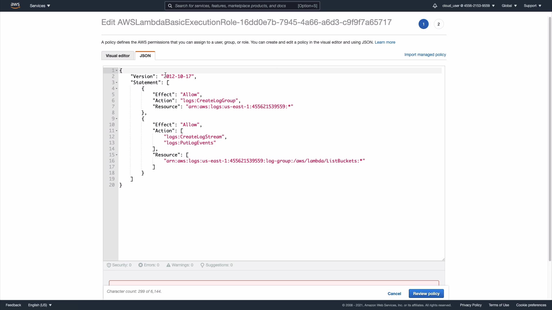The height and width of the screenshot is (310, 552).
Task: Collapse the Action array on line 11
Action: 116,131
